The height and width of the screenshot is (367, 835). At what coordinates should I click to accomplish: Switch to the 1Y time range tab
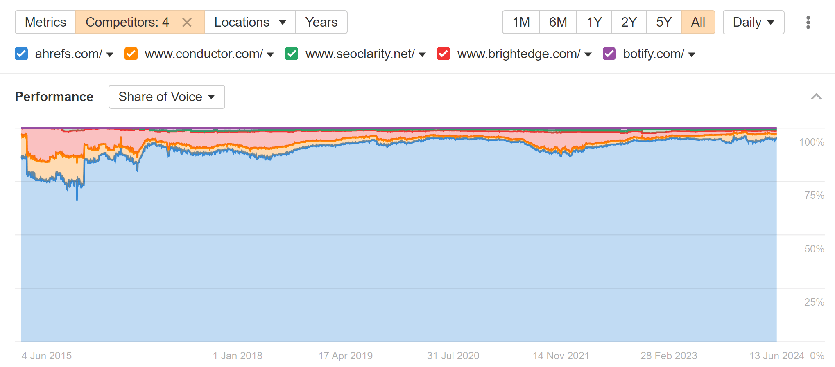(x=593, y=23)
